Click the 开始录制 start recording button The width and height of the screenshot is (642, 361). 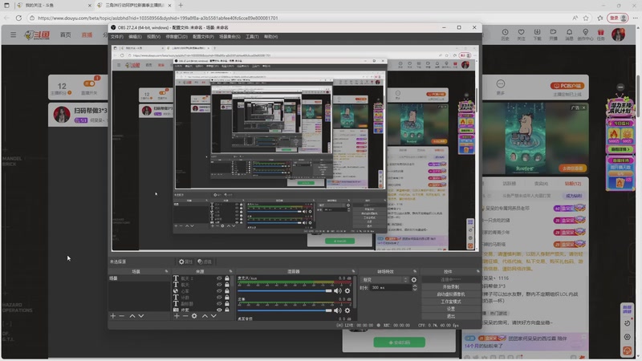point(451,287)
